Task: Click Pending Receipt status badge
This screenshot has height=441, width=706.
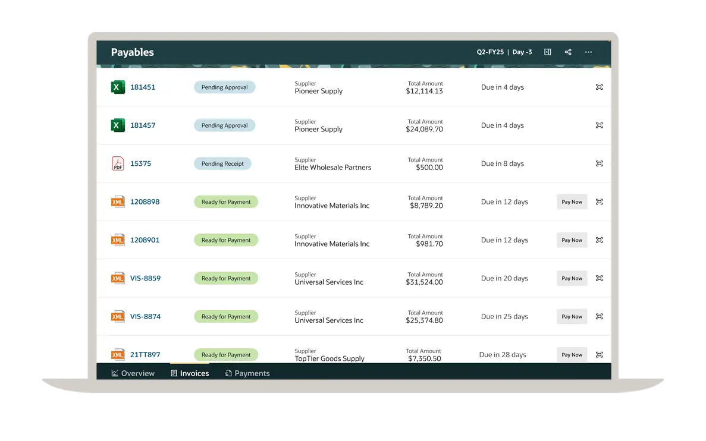Action: (x=222, y=163)
